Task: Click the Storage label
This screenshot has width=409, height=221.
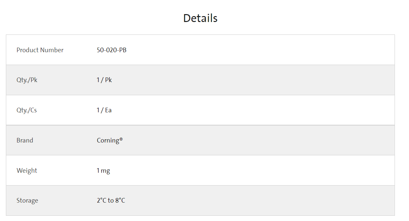Action: [27, 200]
